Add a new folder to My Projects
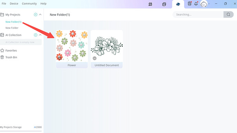The image size is (237, 133). (35, 14)
